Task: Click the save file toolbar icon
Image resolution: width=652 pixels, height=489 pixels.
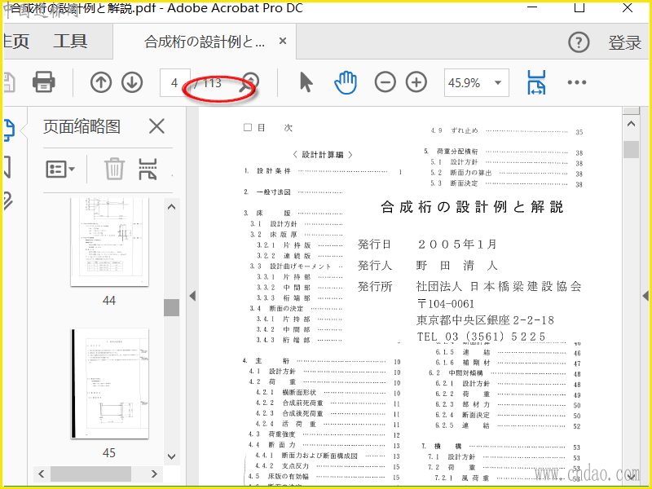Action: pos(9,82)
